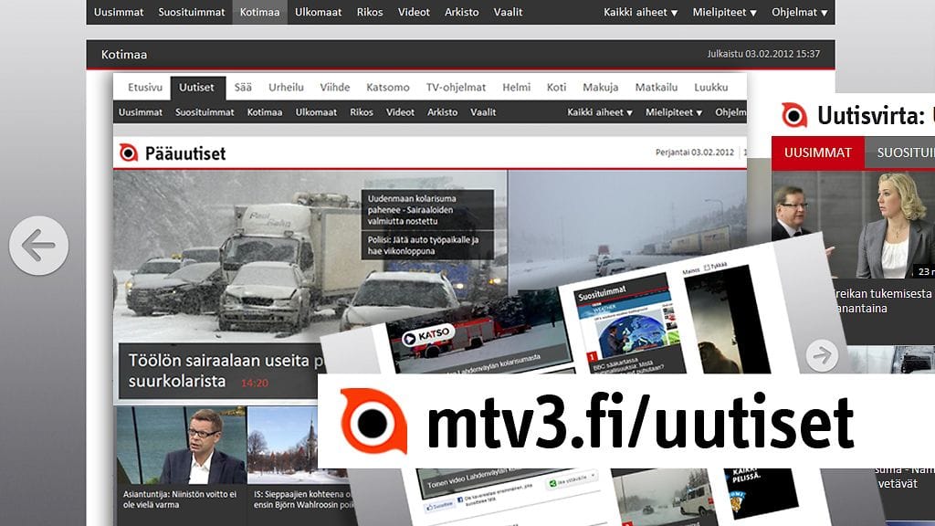Switch to the Urheilu tab
Screen dimensions: 935x526
[286, 87]
